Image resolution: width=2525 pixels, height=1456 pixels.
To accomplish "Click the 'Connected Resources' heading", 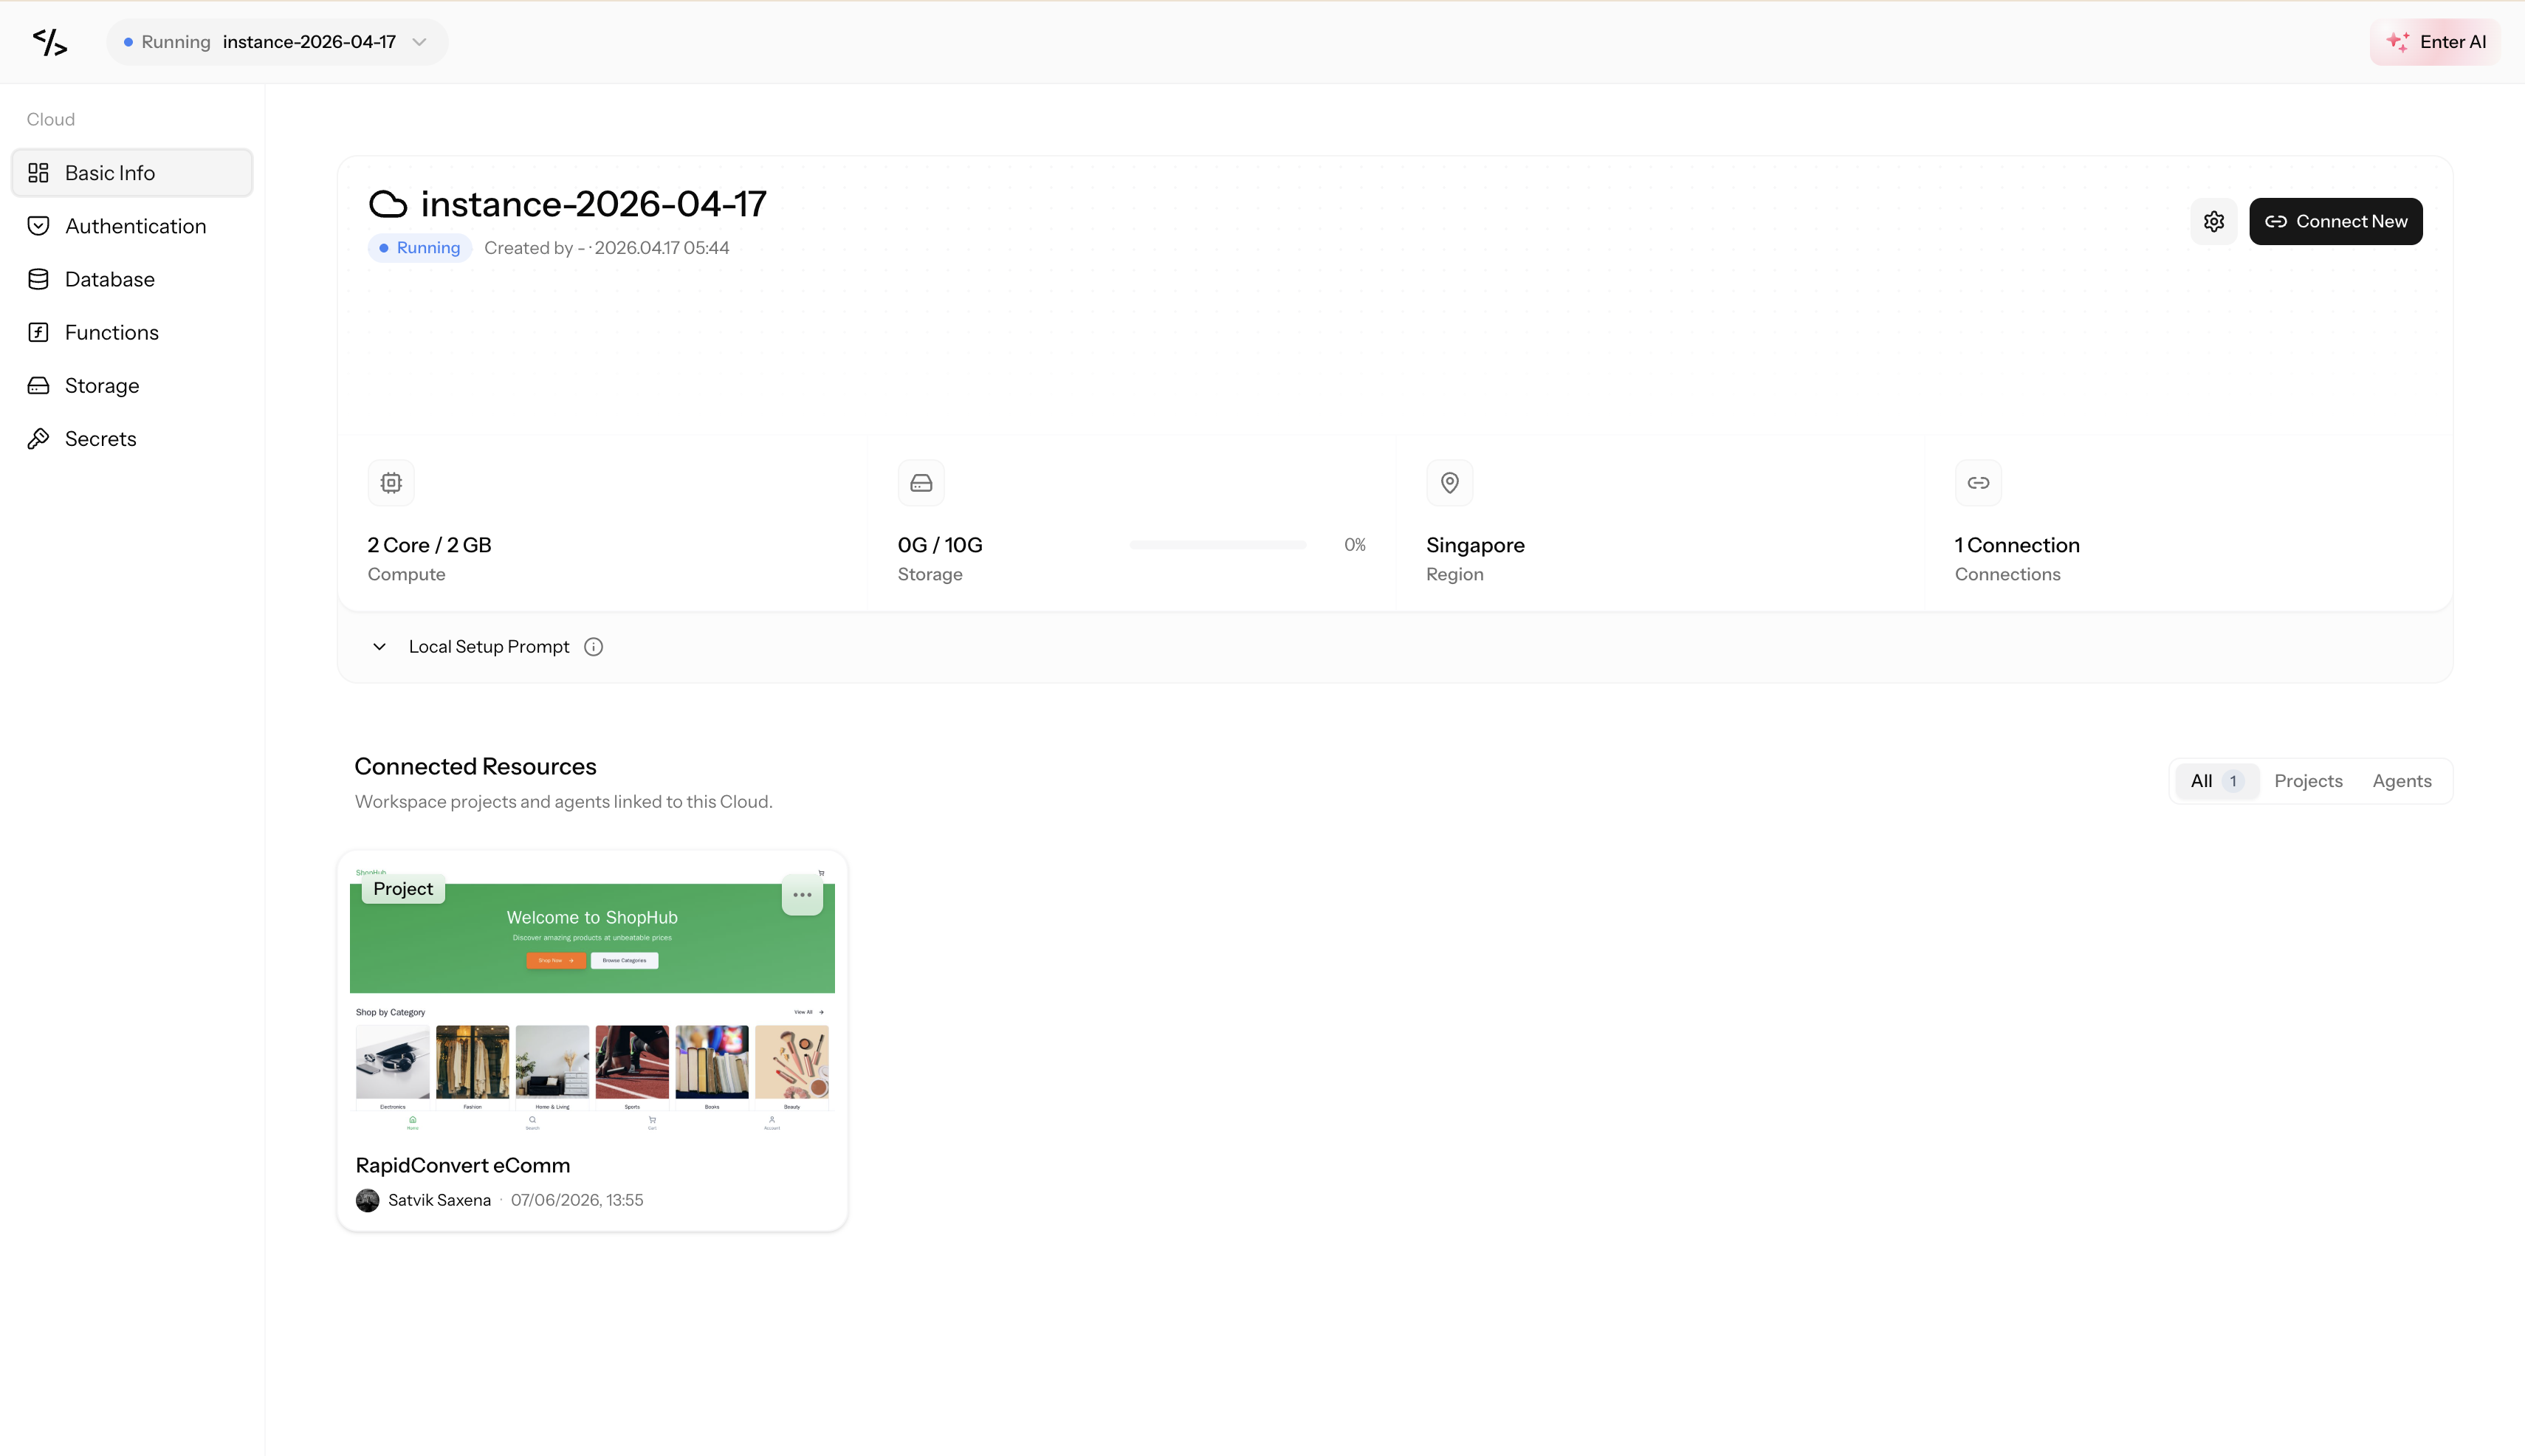I will (475, 766).
